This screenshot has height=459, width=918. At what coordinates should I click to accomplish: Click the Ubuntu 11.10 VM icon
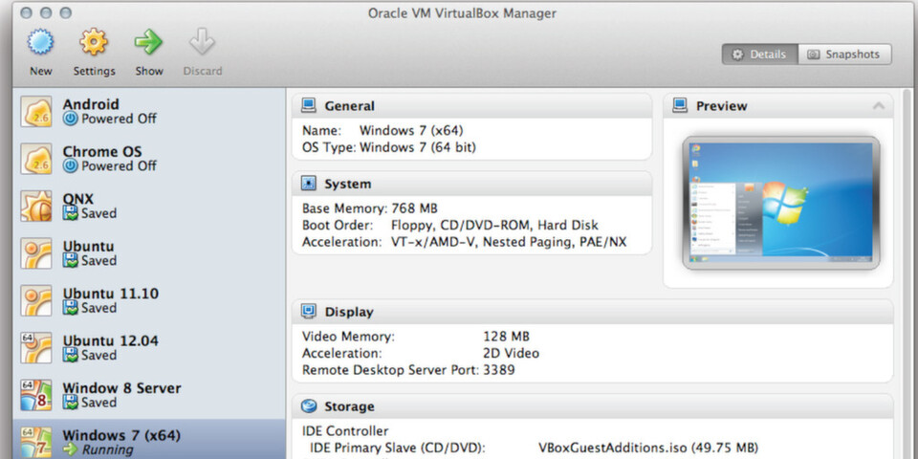(36, 301)
